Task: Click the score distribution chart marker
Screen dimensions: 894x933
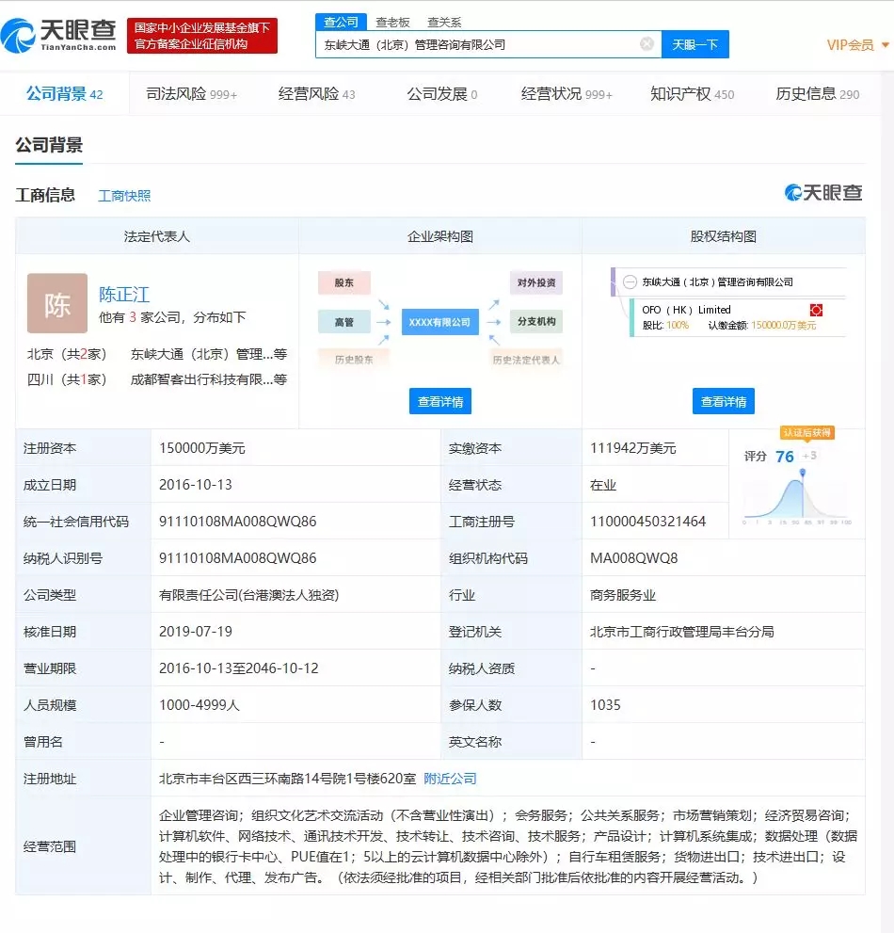Action: [x=803, y=473]
